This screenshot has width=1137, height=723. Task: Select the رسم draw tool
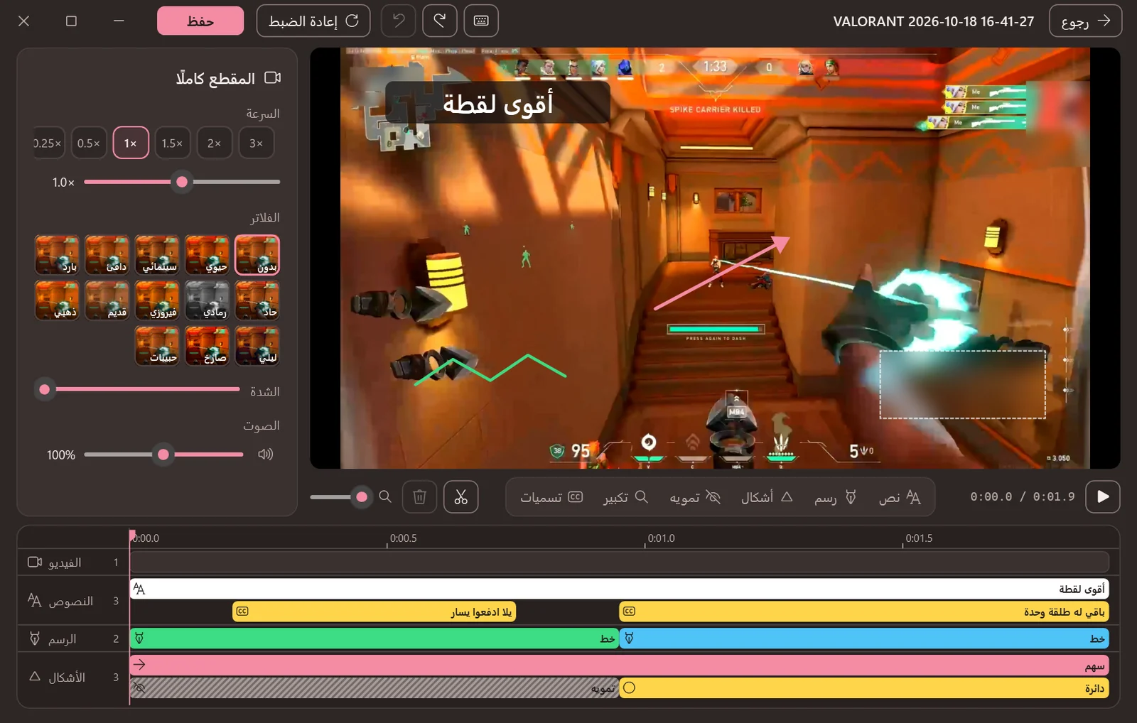click(836, 497)
